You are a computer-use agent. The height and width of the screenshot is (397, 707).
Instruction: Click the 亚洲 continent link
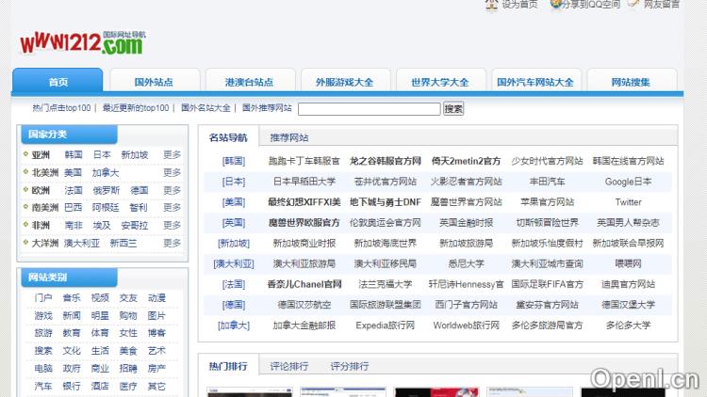tap(41, 155)
